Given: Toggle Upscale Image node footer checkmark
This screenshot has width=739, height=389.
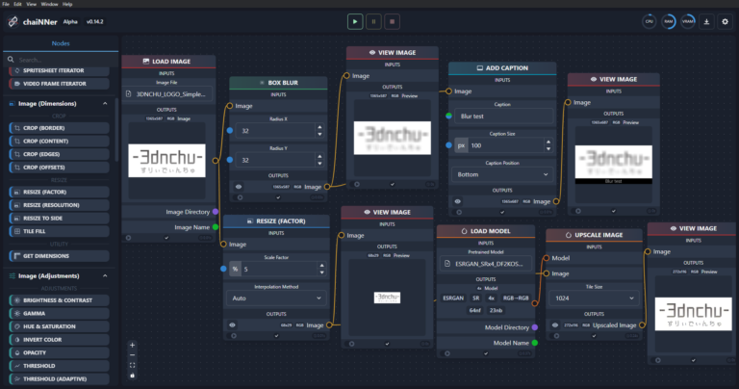Looking at the screenshot, I should [594, 336].
